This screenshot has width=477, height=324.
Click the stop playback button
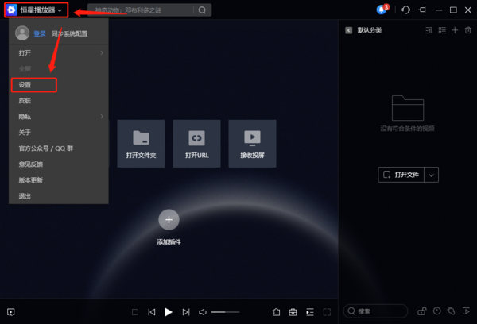point(135,312)
